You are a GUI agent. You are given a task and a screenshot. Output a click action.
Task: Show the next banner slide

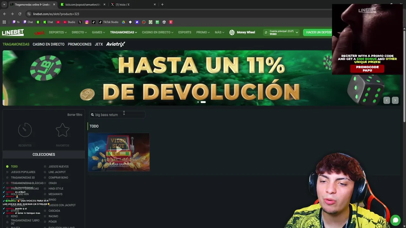pos(395,100)
